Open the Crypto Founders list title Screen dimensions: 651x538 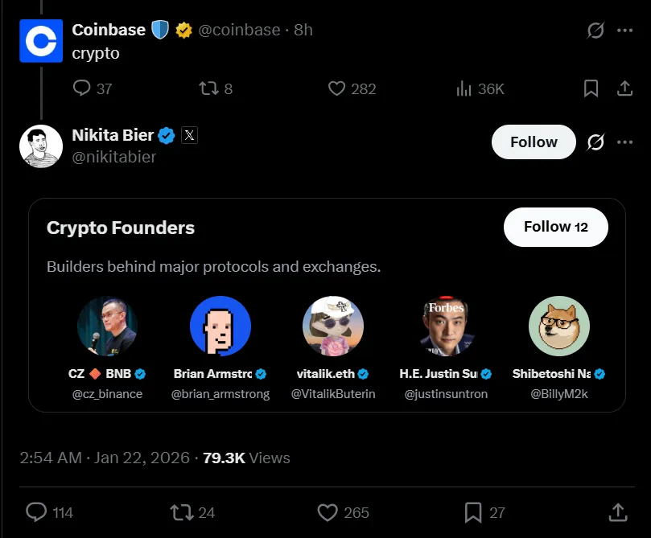pos(119,228)
